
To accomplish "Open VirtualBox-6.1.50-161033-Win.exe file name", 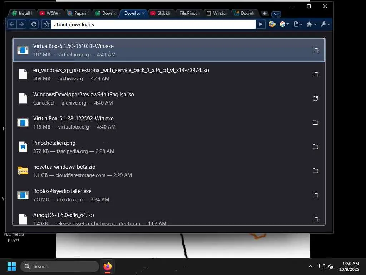I will (x=73, y=46).
